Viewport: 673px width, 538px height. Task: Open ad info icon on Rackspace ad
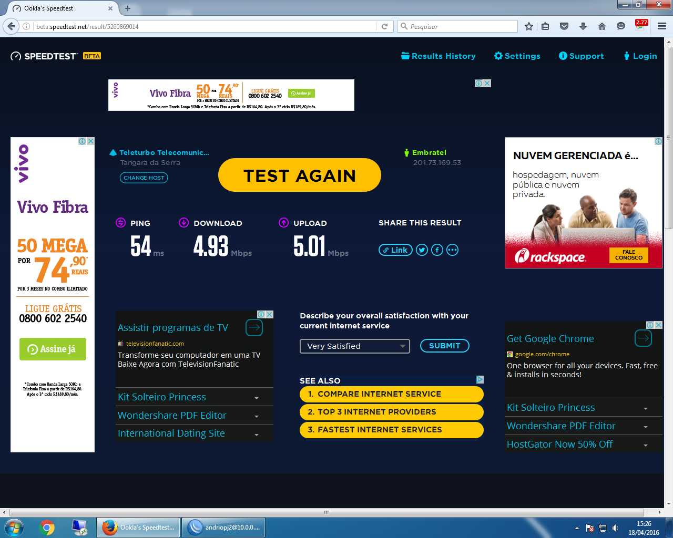(658, 141)
